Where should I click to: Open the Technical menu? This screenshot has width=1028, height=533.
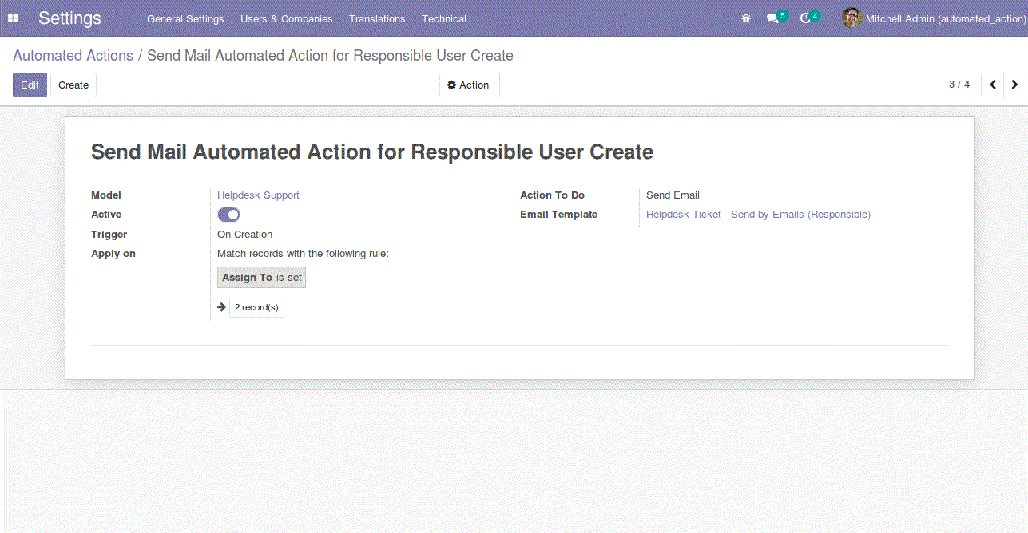[x=444, y=18]
